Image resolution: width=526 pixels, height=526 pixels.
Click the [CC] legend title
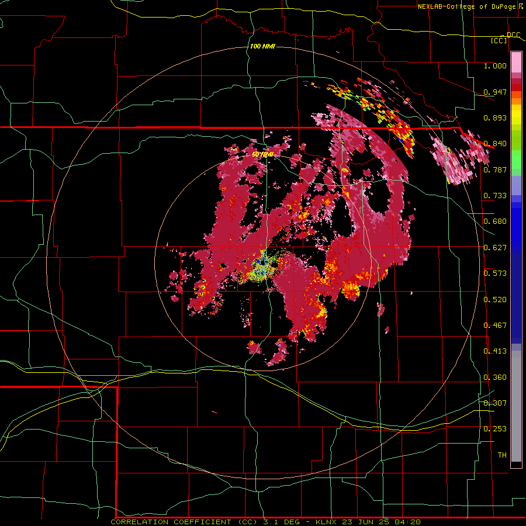[499, 40]
